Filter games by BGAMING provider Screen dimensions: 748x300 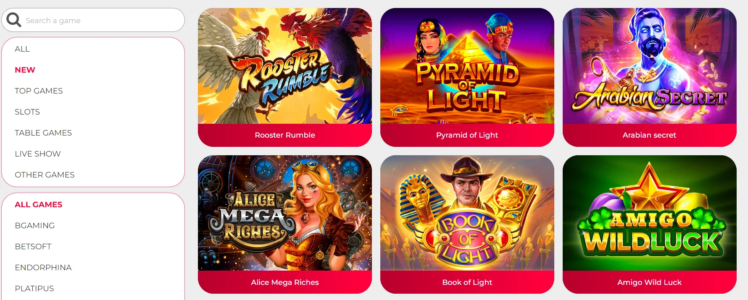point(35,226)
